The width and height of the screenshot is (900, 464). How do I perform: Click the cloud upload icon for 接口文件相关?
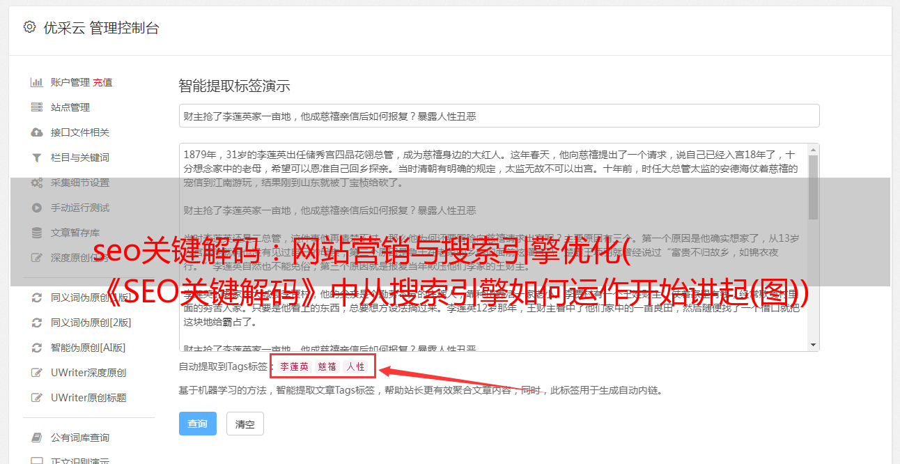click(37, 132)
